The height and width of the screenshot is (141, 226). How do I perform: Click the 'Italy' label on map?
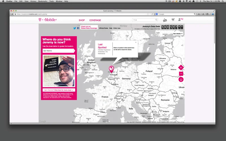[x=131, y=109]
